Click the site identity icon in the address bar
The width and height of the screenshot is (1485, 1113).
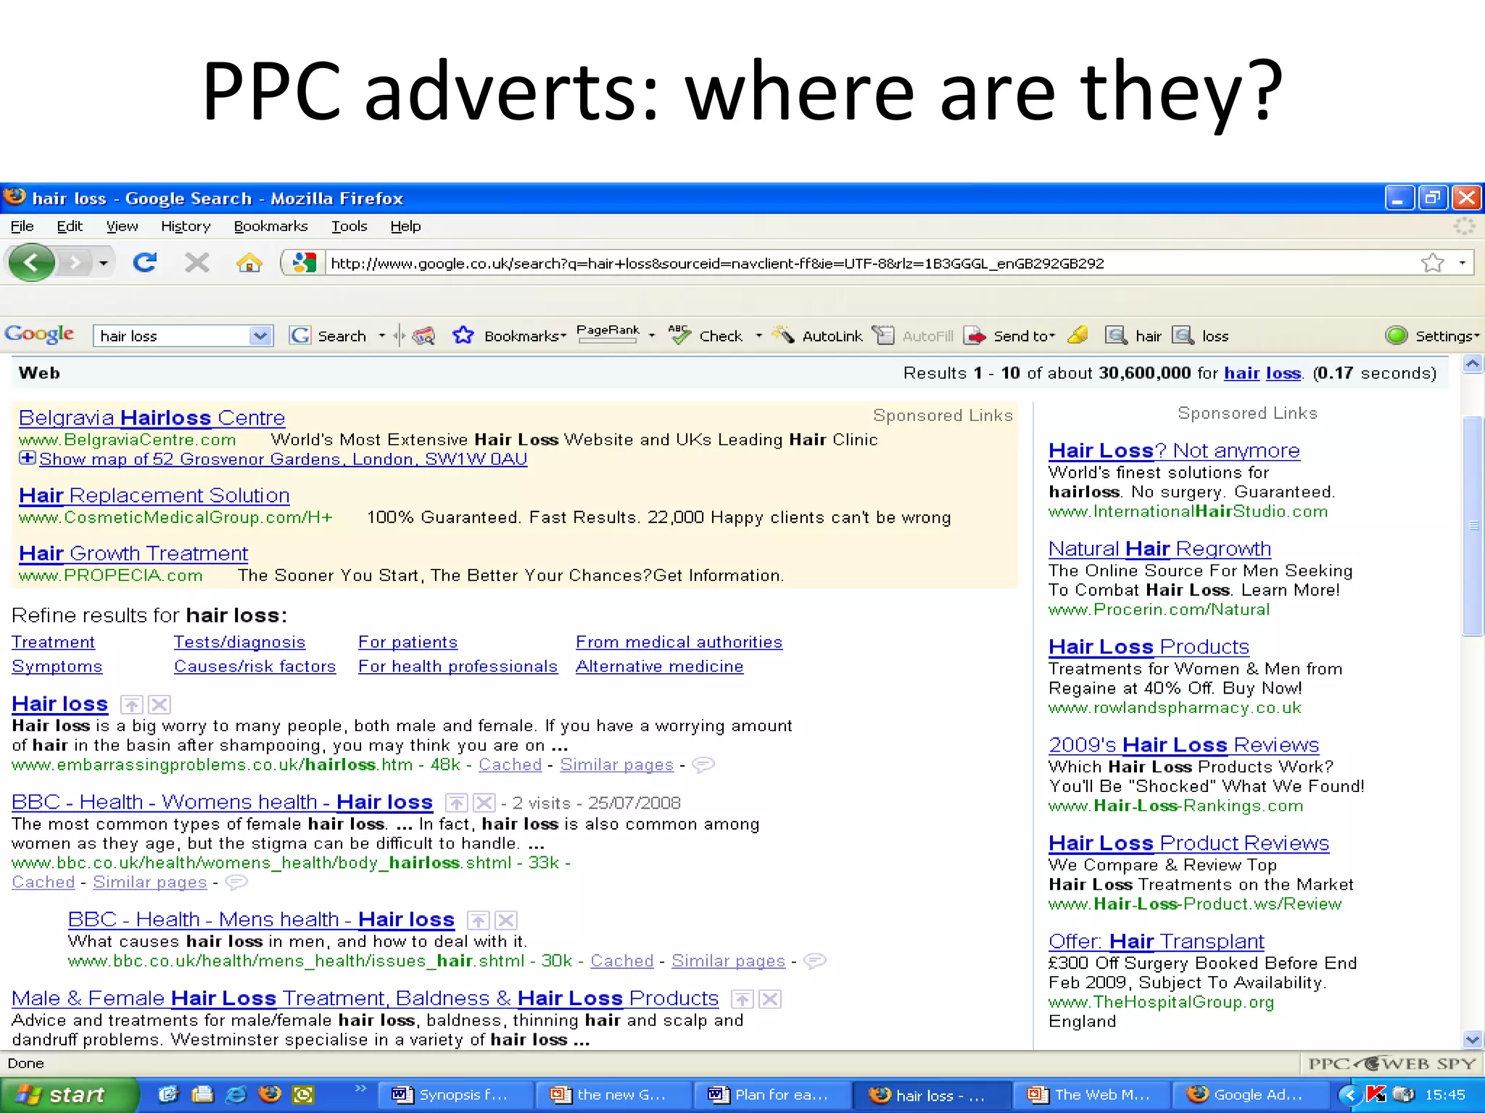click(304, 262)
